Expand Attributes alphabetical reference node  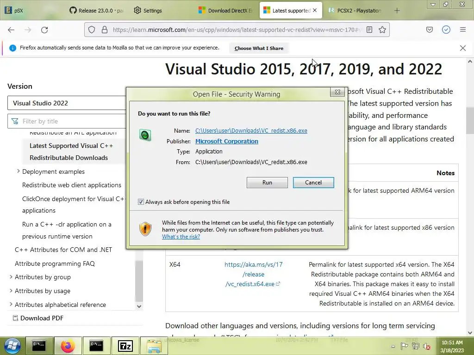coord(11,304)
